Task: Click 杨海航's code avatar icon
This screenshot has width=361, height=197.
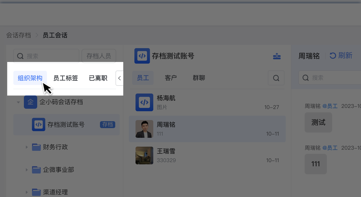Action: [144, 102]
